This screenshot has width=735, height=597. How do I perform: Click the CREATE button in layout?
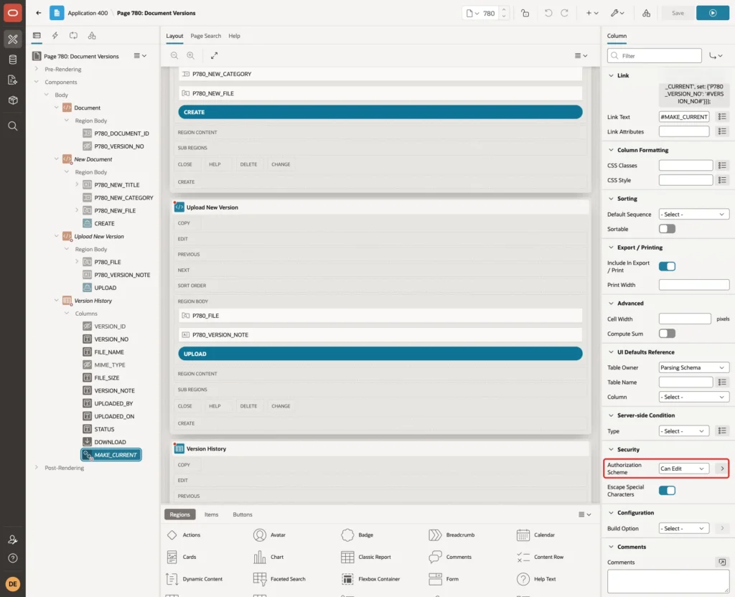click(380, 112)
